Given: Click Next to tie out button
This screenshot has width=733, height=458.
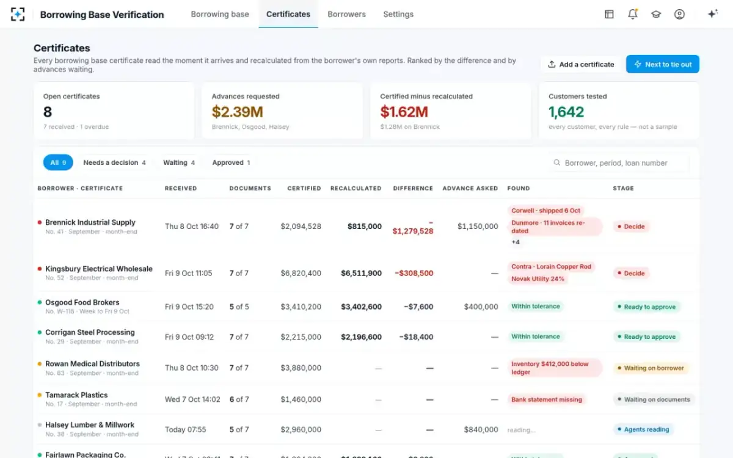Looking at the screenshot, I should click(x=663, y=64).
